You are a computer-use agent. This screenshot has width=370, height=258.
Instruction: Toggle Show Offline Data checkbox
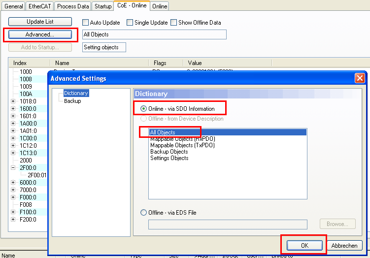(x=174, y=23)
